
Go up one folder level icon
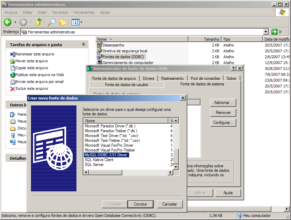coord(39,22)
